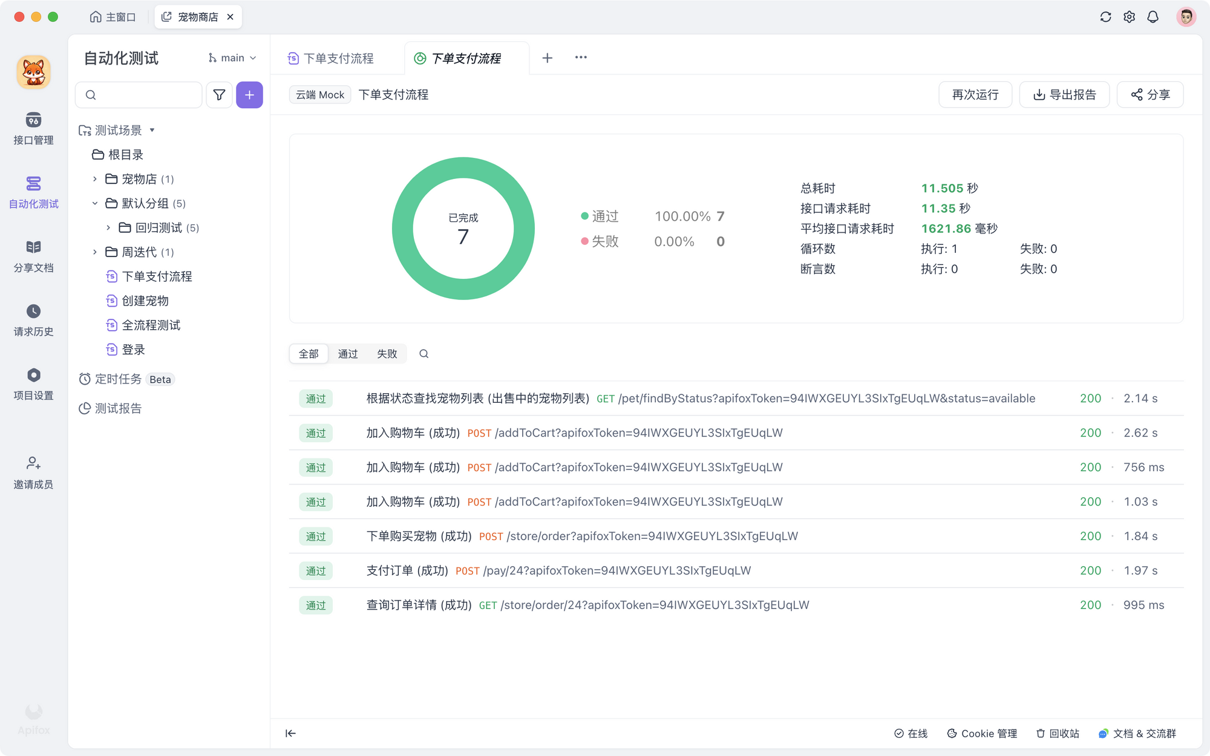The image size is (1210, 756).
Task: Select the 分享文档 sidebar icon
Action: [33, 255]
